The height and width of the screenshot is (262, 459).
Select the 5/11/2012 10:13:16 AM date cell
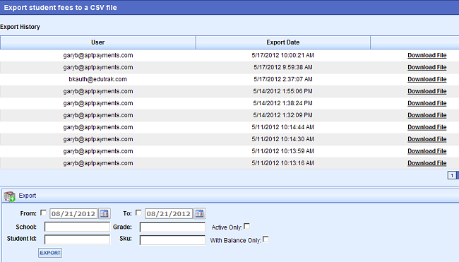[282, 163]
